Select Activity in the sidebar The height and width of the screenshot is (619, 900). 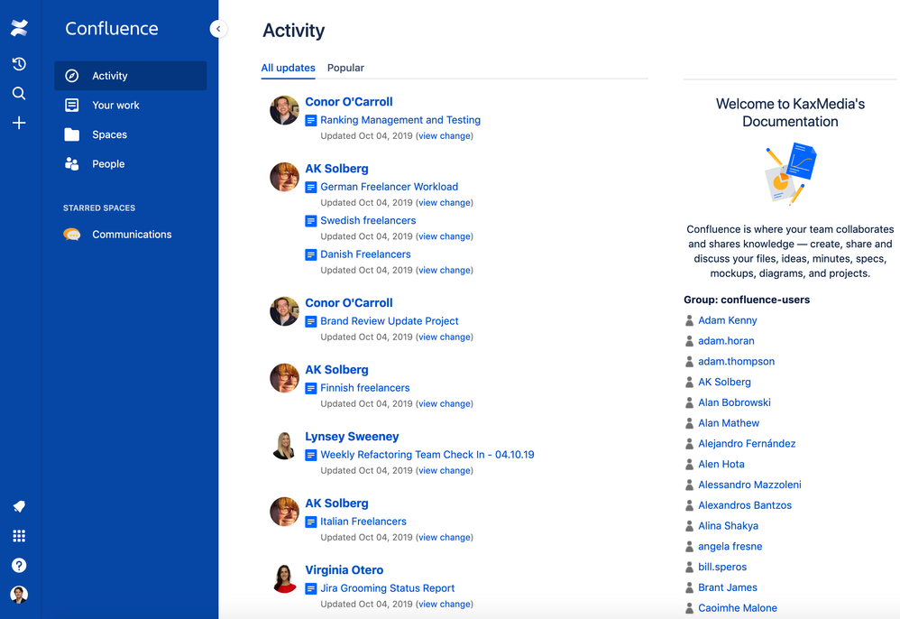coord(130,76)
